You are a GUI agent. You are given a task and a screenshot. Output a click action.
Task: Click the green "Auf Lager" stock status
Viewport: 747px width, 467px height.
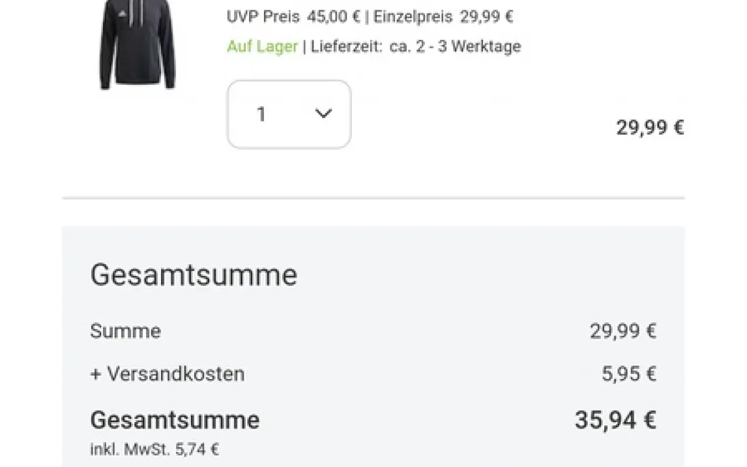coord(262,46)
